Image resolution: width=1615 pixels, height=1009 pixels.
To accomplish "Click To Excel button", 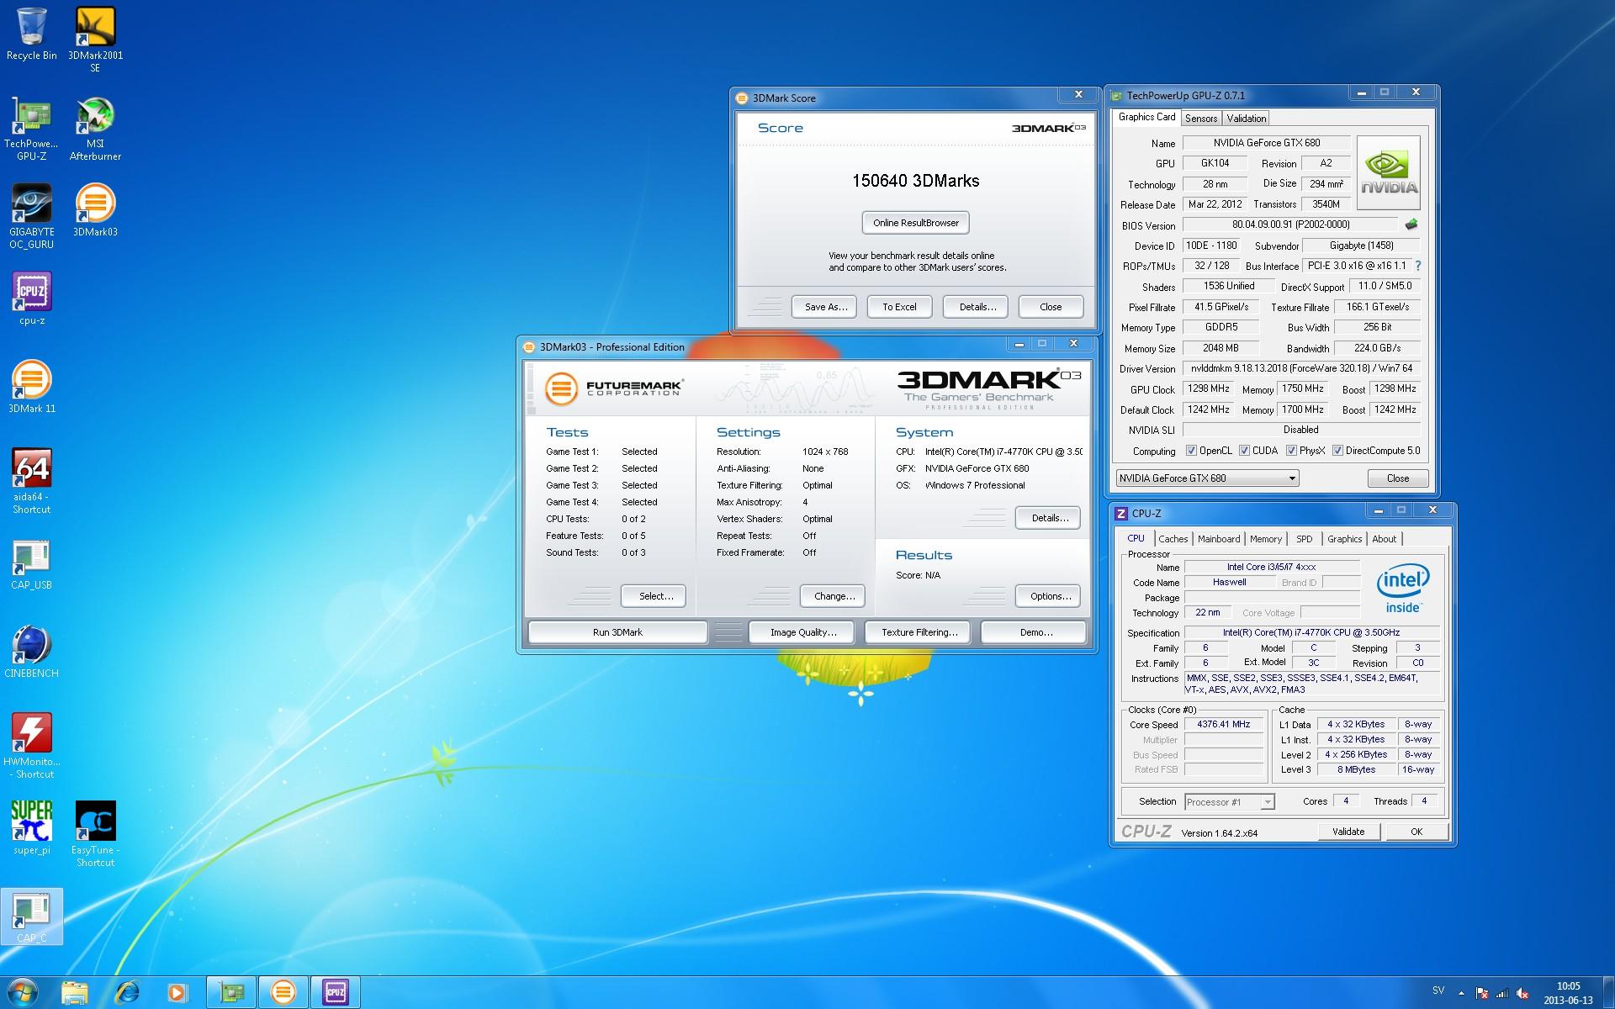I will click(x=899, y=307).
